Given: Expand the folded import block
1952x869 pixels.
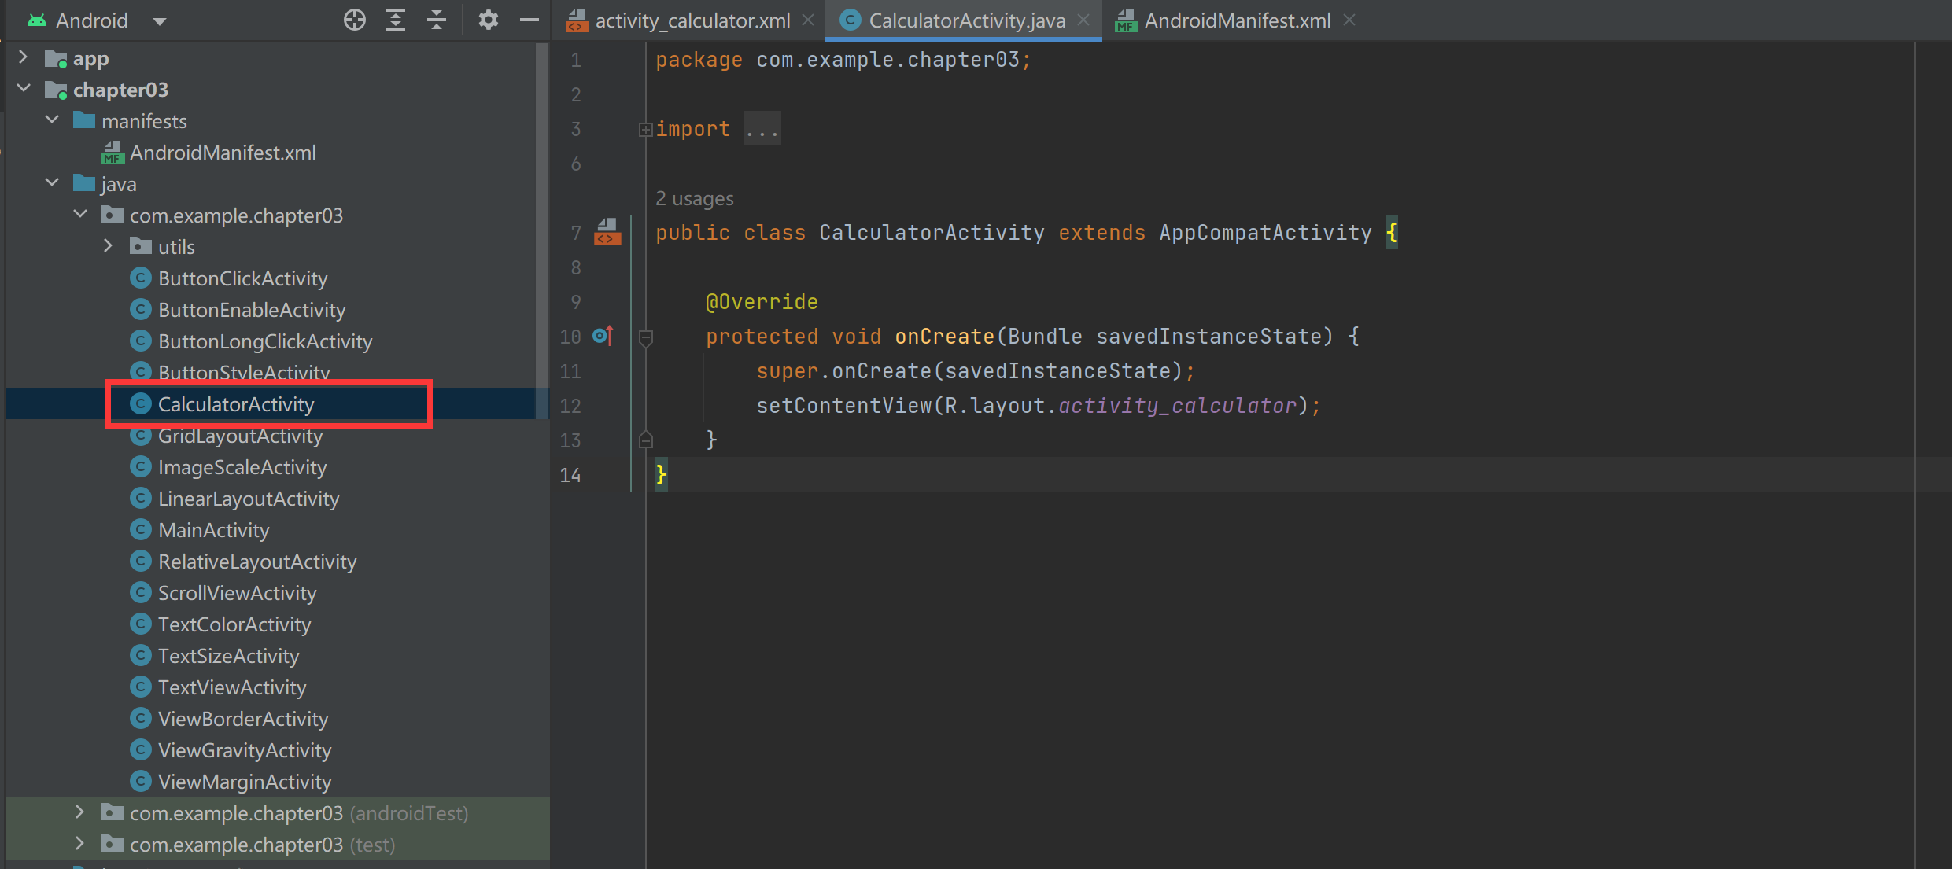Looking at the screenshot, I should click(645, 129).
